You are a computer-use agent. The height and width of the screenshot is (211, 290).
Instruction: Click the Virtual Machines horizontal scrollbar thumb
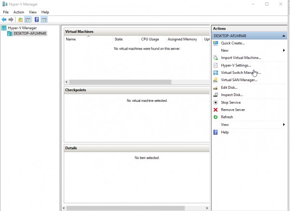pyautogui.click(x=120, y=82)
